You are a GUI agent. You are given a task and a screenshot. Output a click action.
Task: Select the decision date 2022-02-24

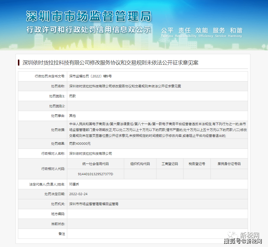[78, 194]
